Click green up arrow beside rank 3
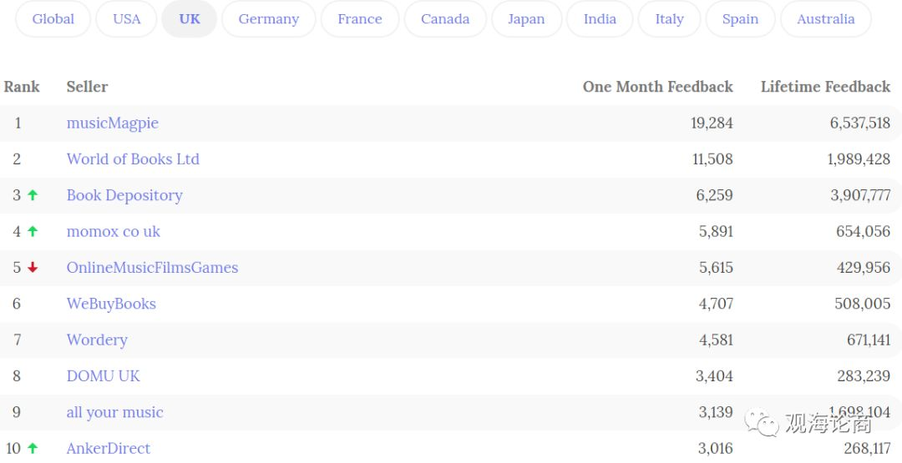This screenshot has height=463, width=902. click(33, 194)
